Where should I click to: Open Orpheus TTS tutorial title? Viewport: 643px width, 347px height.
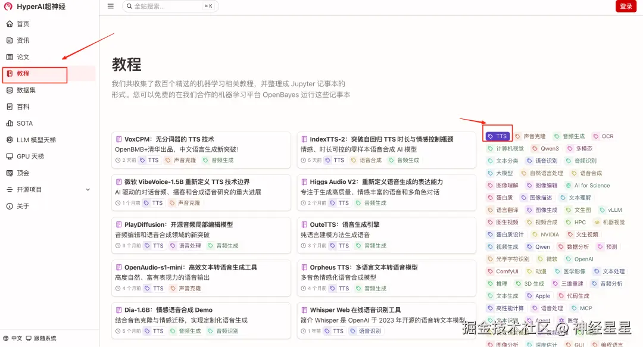click(364, 267)
